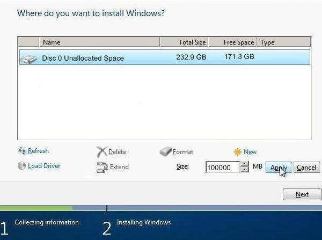Viewport: 322px width, 240px height.
Task: Click the Type column header
Action: pos(284,42)
